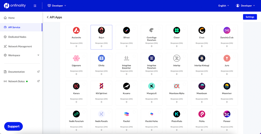The image size is (261, 134).
Task: Open the Developer account menu
Action: [x=245, y=6]
